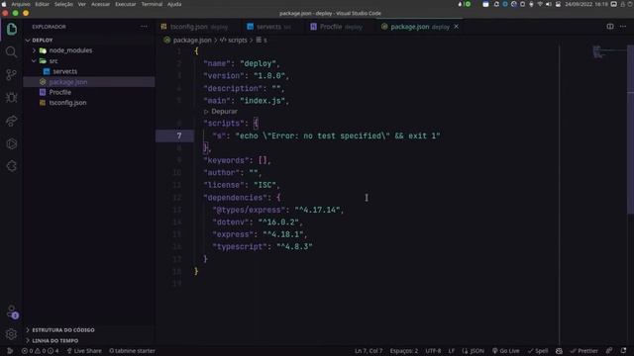
Task: Open the Apple menu
Action: [x=4, y=4]
